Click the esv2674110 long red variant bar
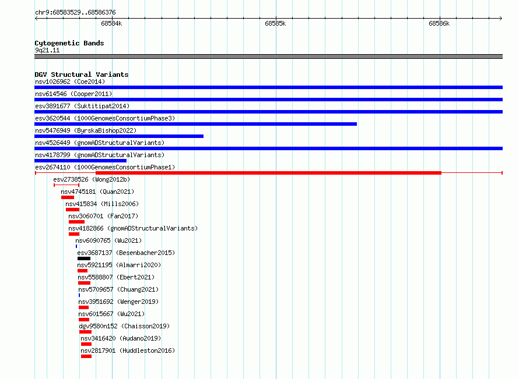Viewport: 519px width, 379px height. (x=268, y=173)
